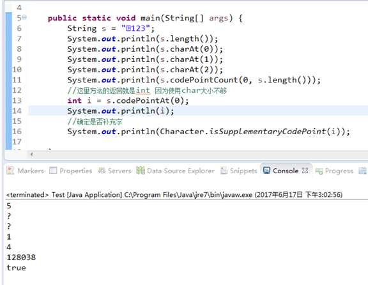Click the Markers tab icon
Screen dimensions: 368x285
pos(10,170)
